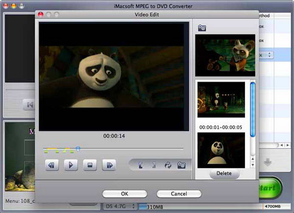This screenshot has width=294, height=213.
Task: Set clip start point bracket icon
Action: 140,165
